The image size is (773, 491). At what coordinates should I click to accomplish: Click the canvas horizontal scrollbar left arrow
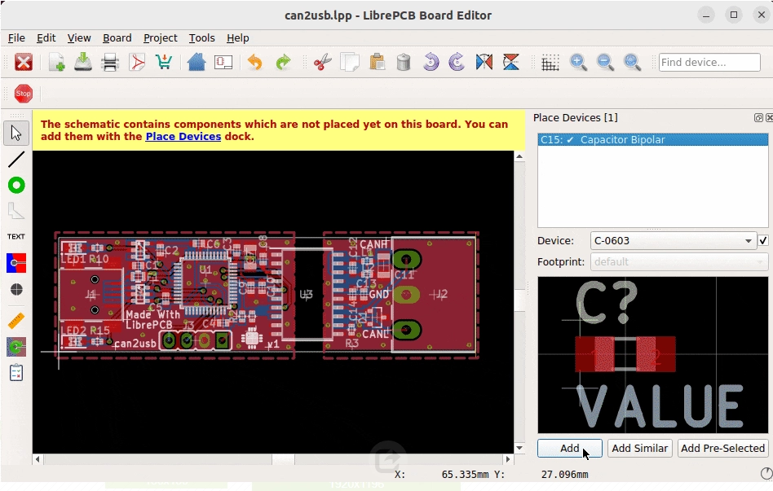coord(38,459)
